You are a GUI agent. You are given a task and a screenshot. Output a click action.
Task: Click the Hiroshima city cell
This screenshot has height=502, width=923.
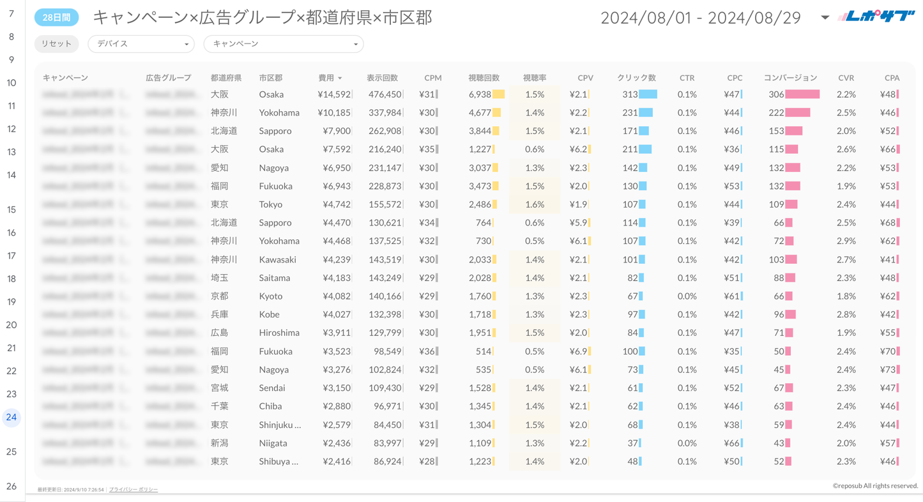[x=279, y=333]
